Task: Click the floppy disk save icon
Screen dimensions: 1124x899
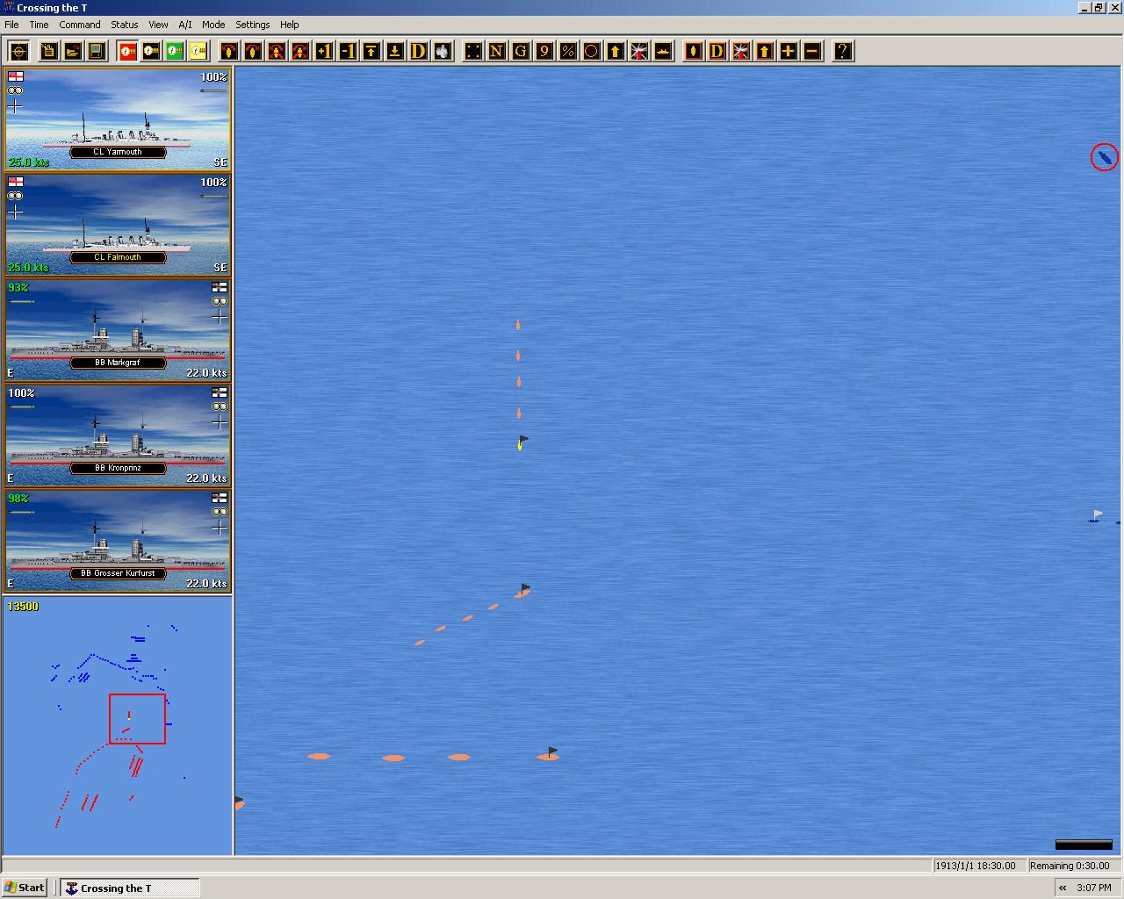Action: (x=97, y=51)
